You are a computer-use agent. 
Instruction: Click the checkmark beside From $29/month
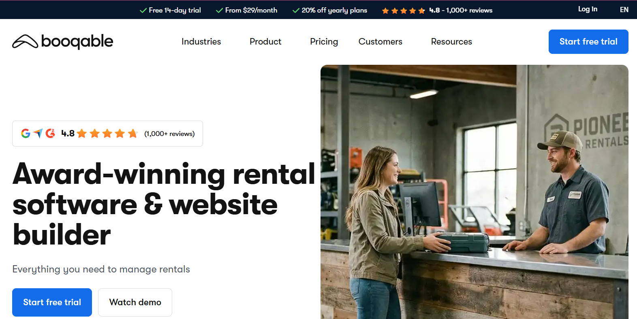[x=219, y=11]
